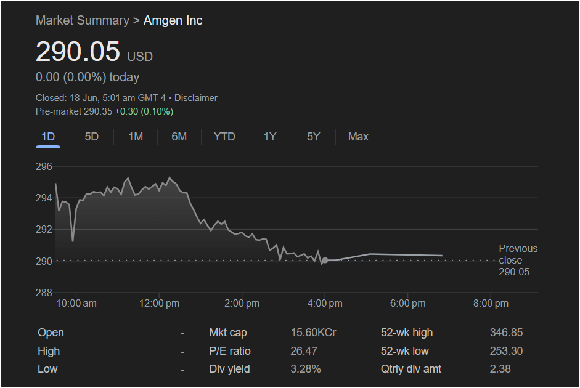Open the Market Summary breadcrumb link
Image resolution: width=580 pixels, height=388 pixels.
pos(83,21)
